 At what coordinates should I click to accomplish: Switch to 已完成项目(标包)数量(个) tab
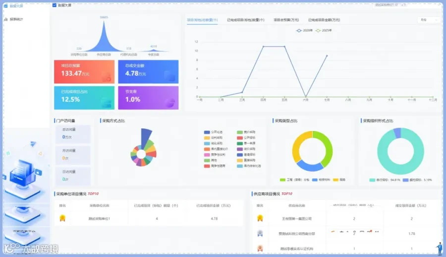pyautogui.click(x=245, y=20)
